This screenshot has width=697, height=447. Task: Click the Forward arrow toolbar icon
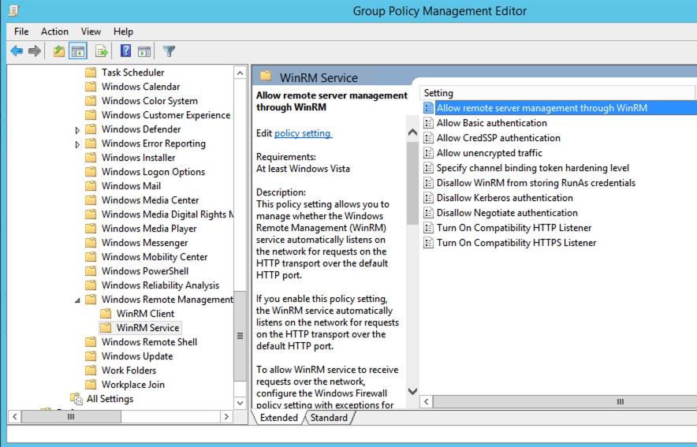(35, 51)
